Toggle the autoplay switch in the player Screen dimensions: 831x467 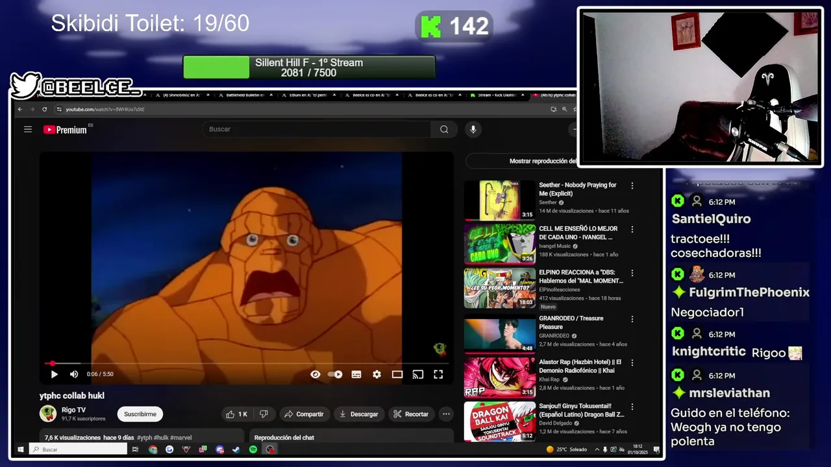click(335, 374)
